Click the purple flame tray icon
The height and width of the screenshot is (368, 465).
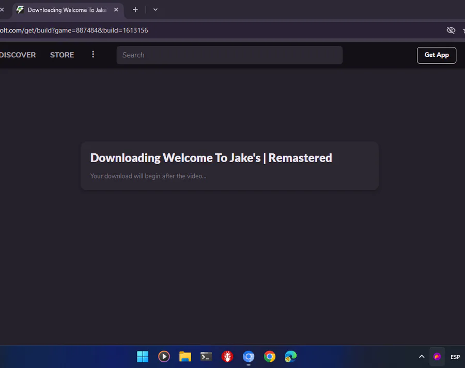437,357
